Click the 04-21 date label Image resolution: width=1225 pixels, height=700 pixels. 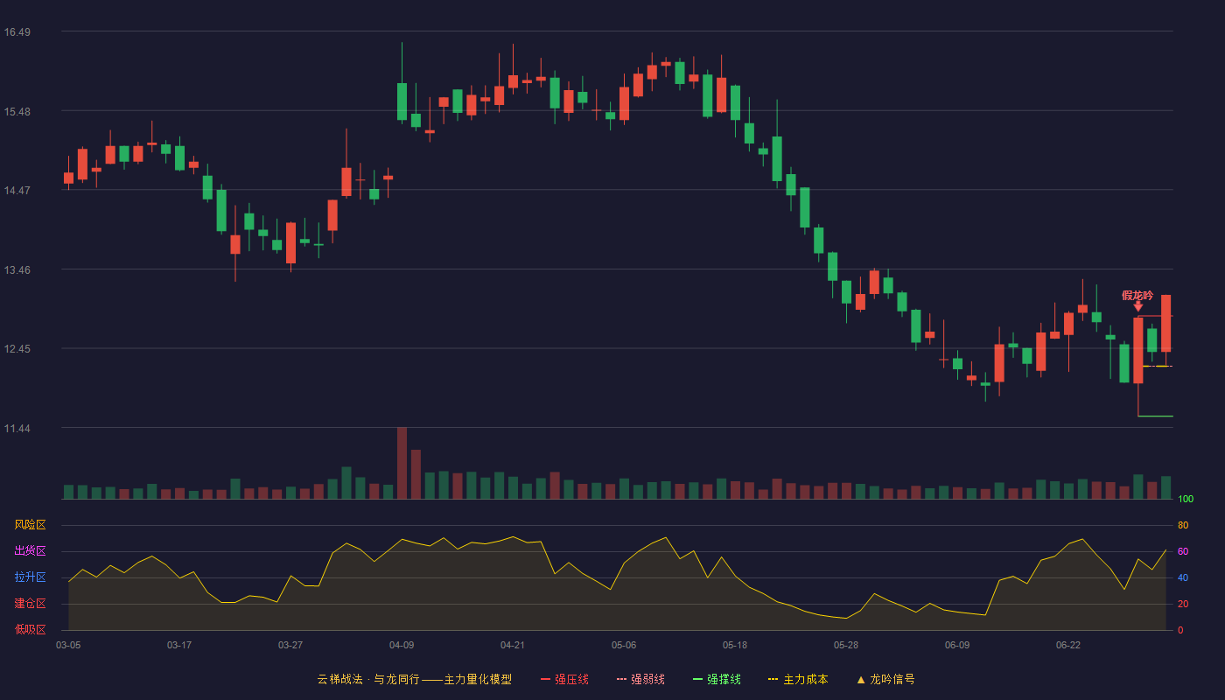tap(513, 645)
